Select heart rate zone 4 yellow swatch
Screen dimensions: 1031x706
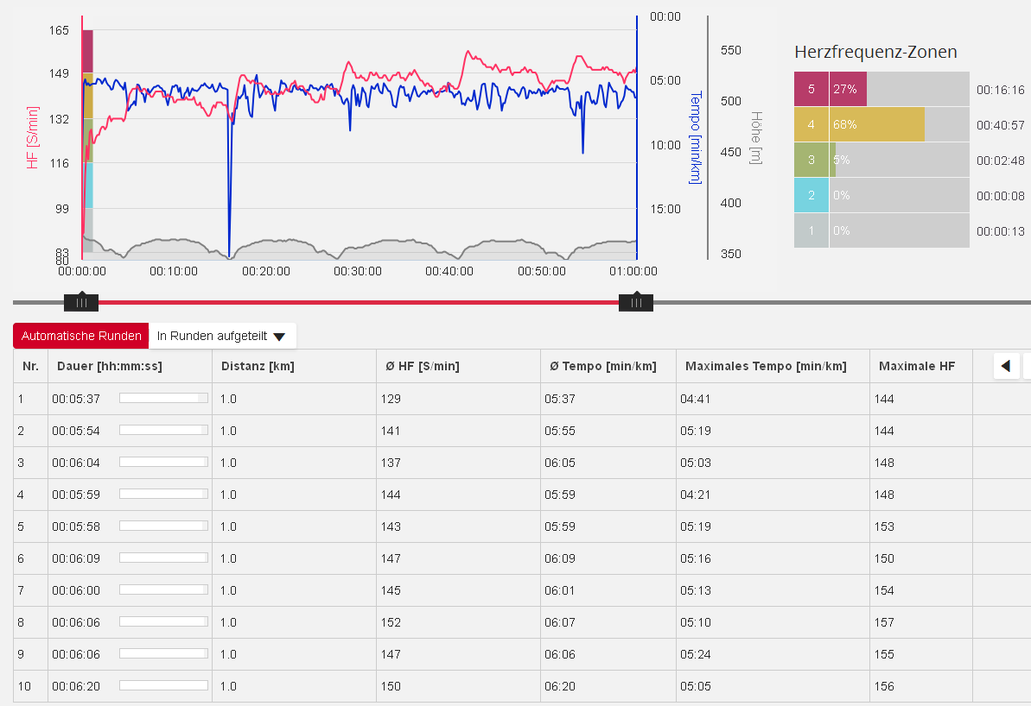point(811,125)
